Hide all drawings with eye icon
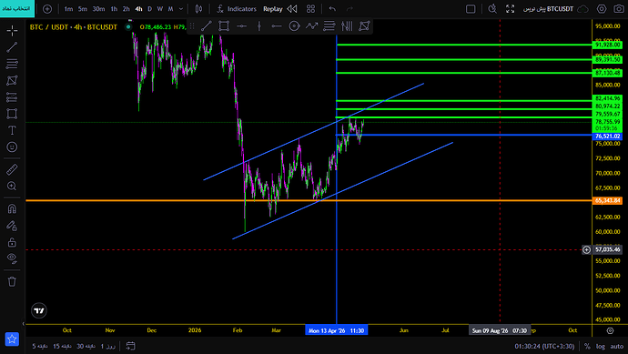Viewport: 628px width, 354px height. pyautogui.click(x=12, y=258)
